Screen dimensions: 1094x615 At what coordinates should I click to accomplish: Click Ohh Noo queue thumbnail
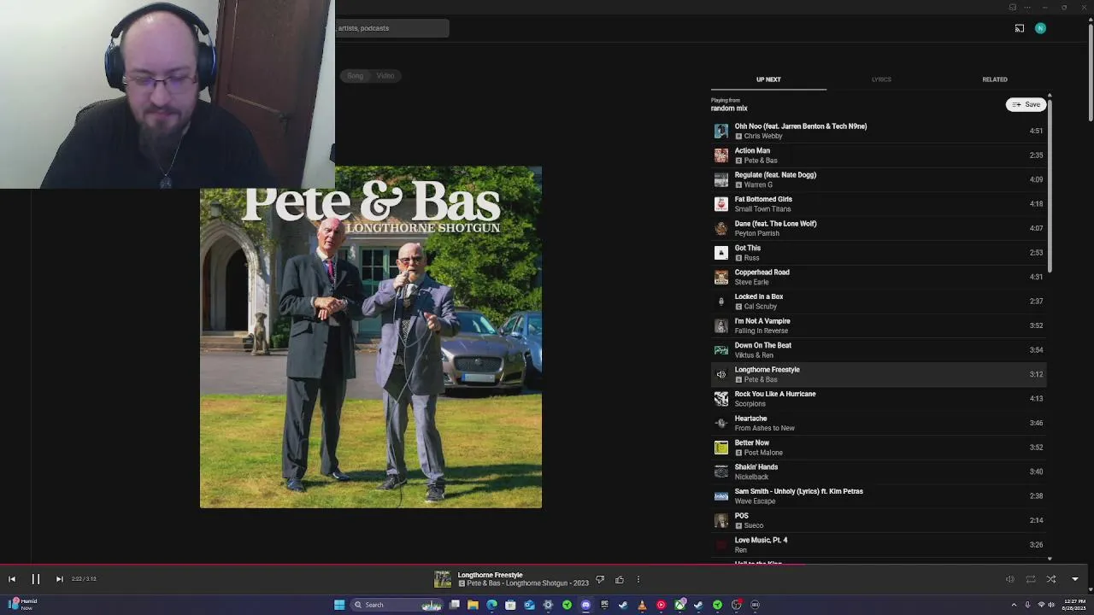(721, 131)
